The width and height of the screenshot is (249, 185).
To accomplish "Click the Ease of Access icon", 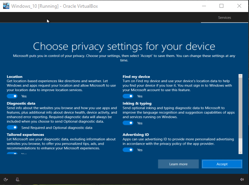I will click(6, 179).
